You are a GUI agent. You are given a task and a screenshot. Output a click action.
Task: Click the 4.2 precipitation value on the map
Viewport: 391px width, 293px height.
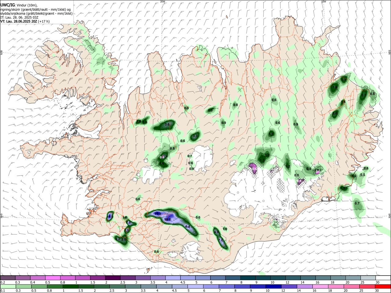[118, 239]
